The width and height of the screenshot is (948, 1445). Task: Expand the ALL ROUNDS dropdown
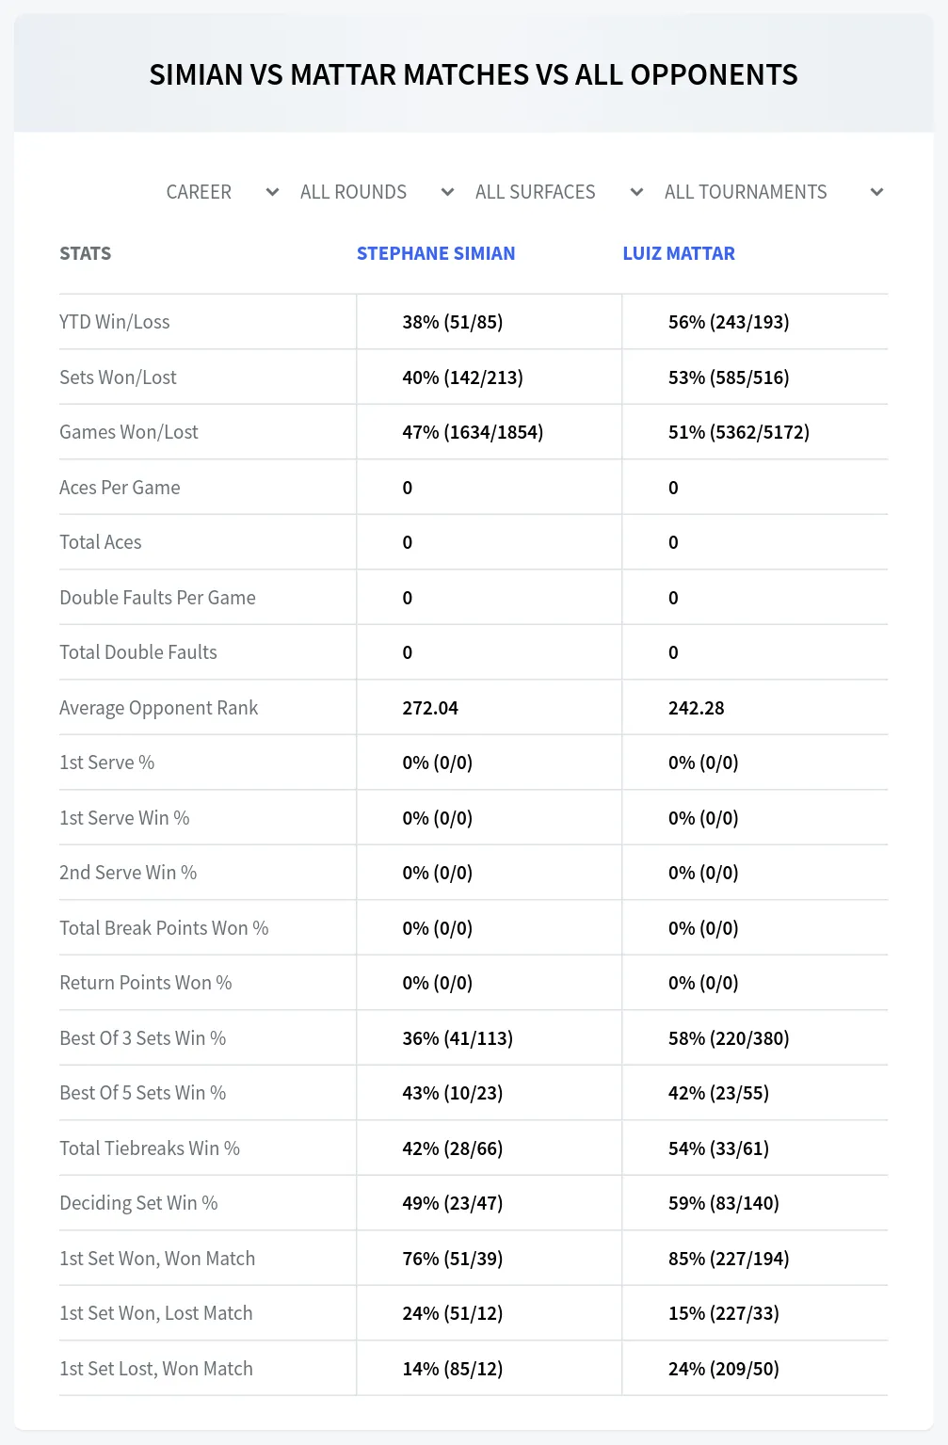[377, 192]
